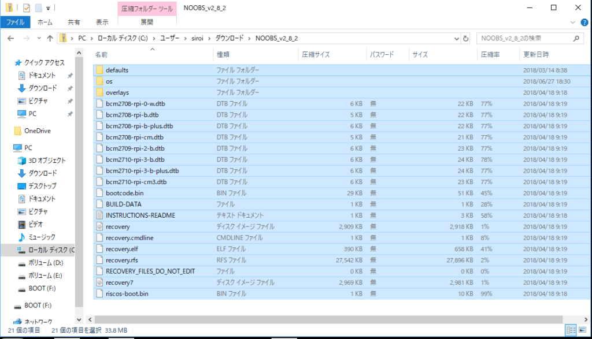Expand the ribbon with the chevron
The height and width of the screenshot is (339, 592).
(572, 22)
